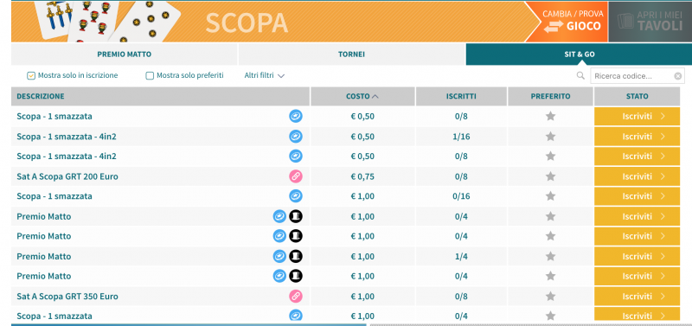This screenshot has width=692, height=326.
Task: Click the pink chain icon on Sat A Scopa GRT 200 Euro
Action: [x=296, y=176]
